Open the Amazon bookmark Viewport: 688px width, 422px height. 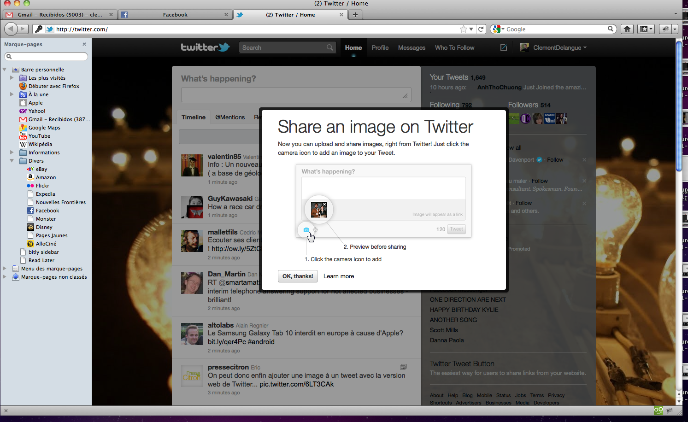41,177
